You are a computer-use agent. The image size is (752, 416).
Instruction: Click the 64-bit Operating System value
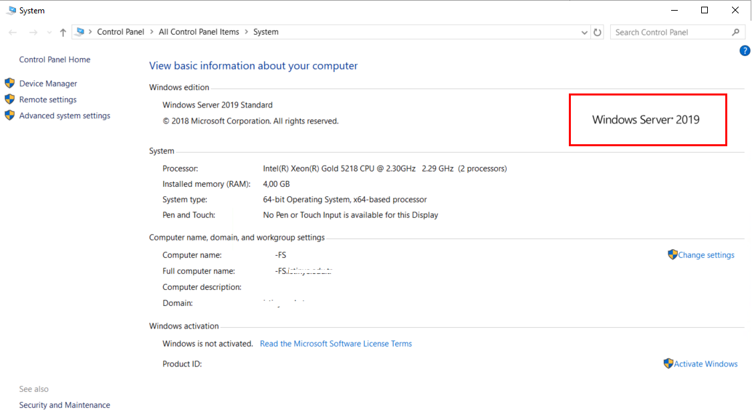coord(345,200)
